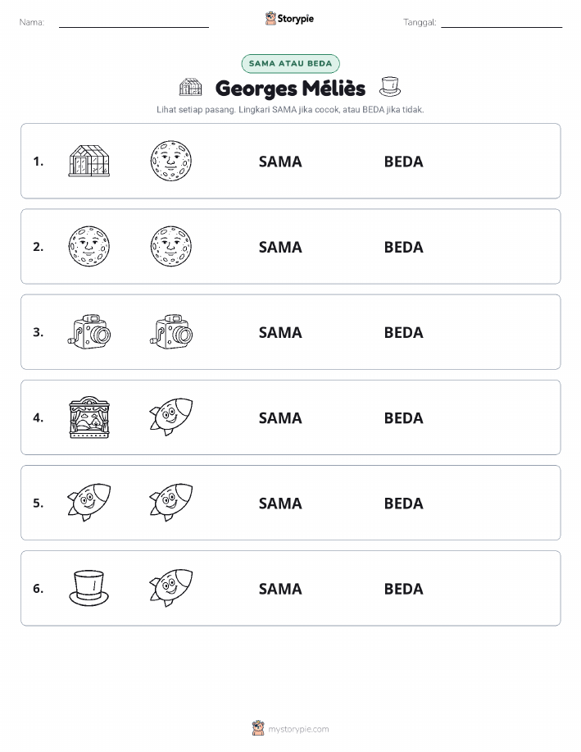This screenshot has width=581, height=752.
Task: Click the Storypie logo at top
Action: (x=289, y=19)
